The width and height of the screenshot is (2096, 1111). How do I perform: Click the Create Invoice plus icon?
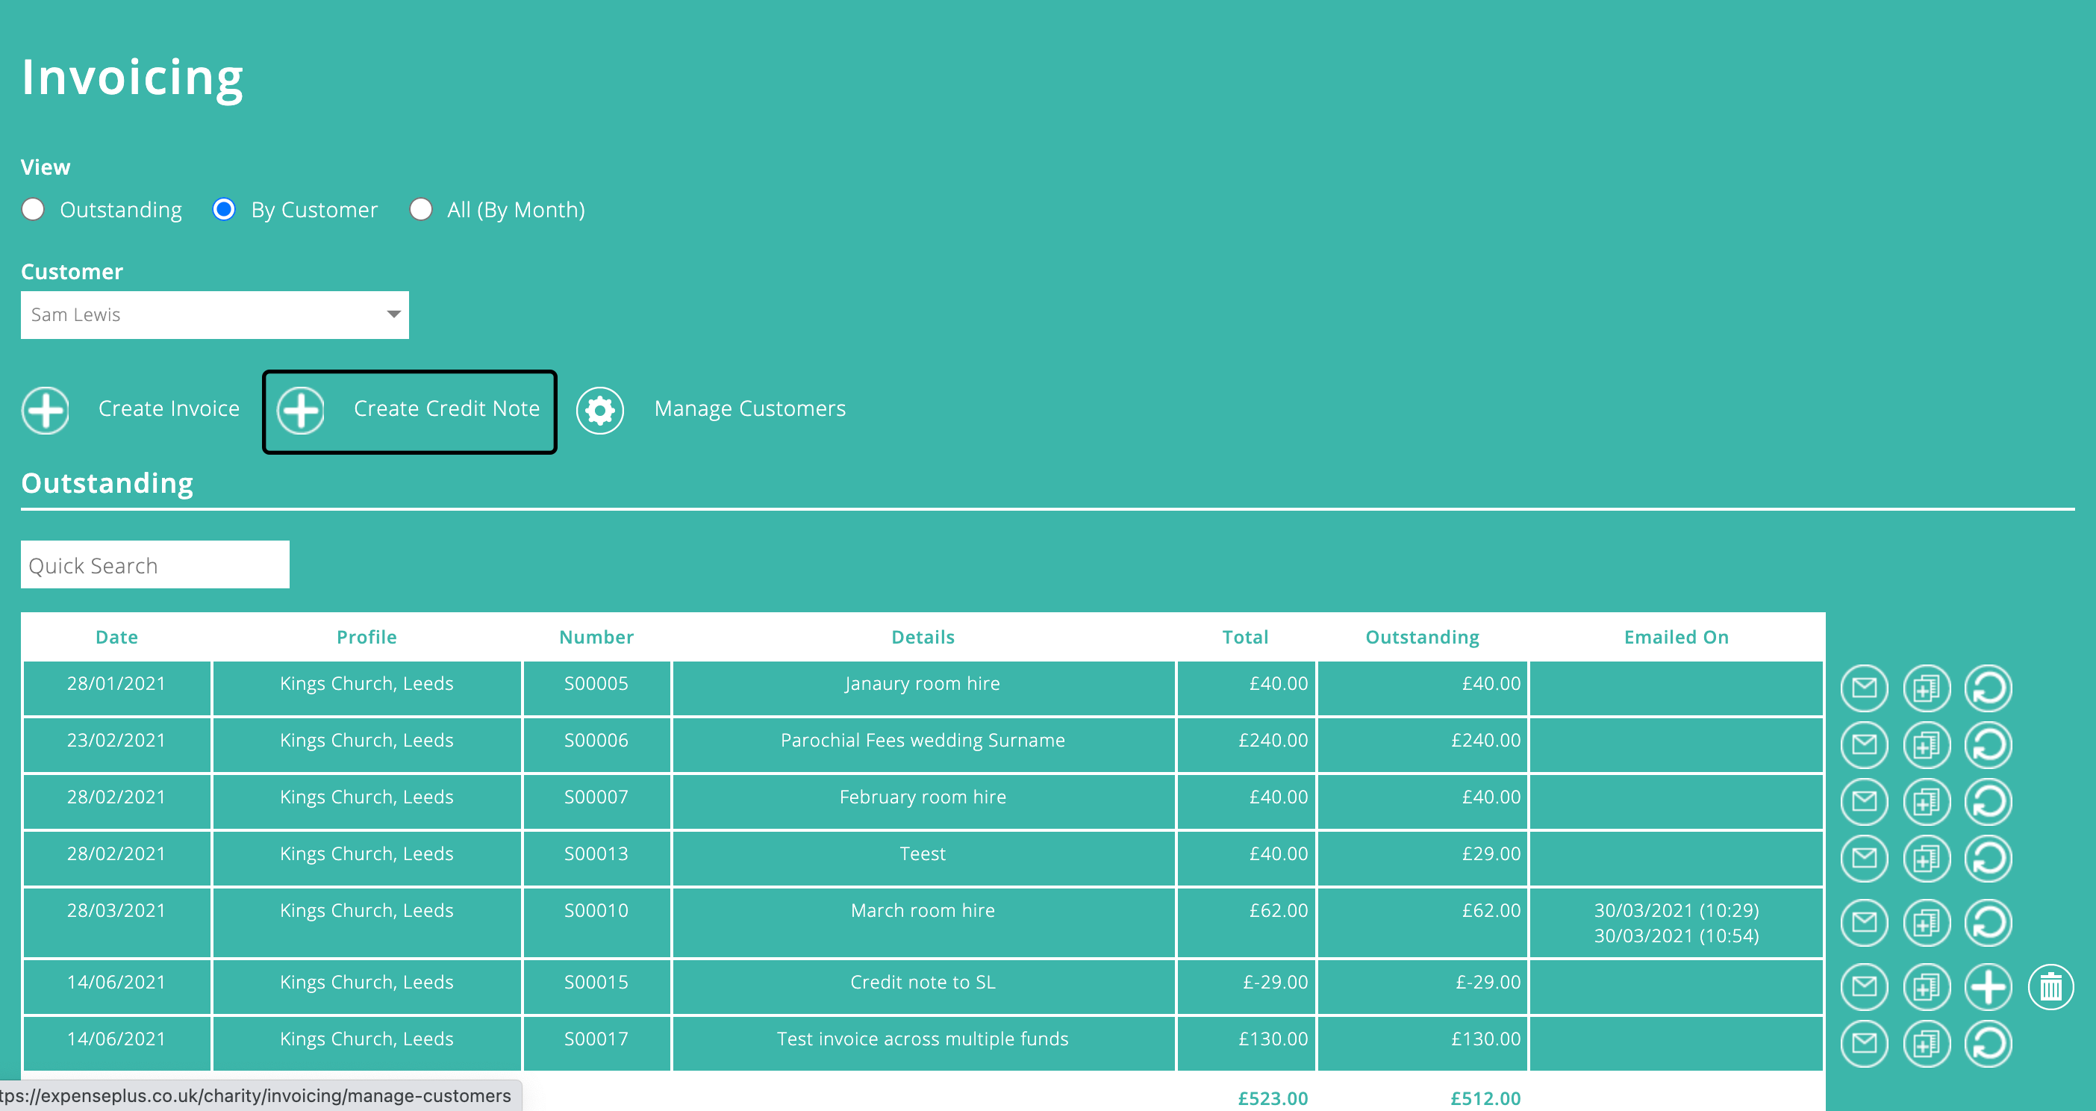tap(46, 410)
